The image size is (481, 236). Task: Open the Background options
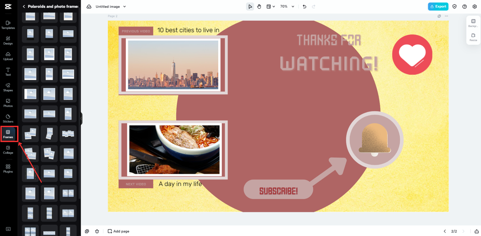tap(473, 23)
